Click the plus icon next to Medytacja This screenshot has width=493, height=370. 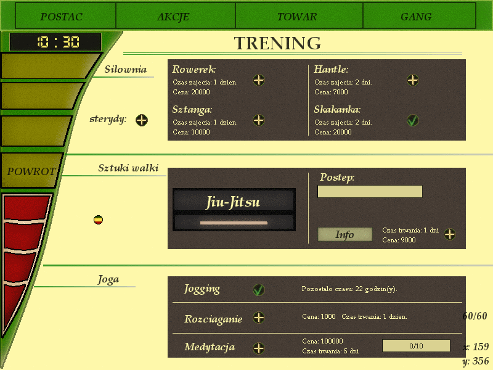coord(259,348)
